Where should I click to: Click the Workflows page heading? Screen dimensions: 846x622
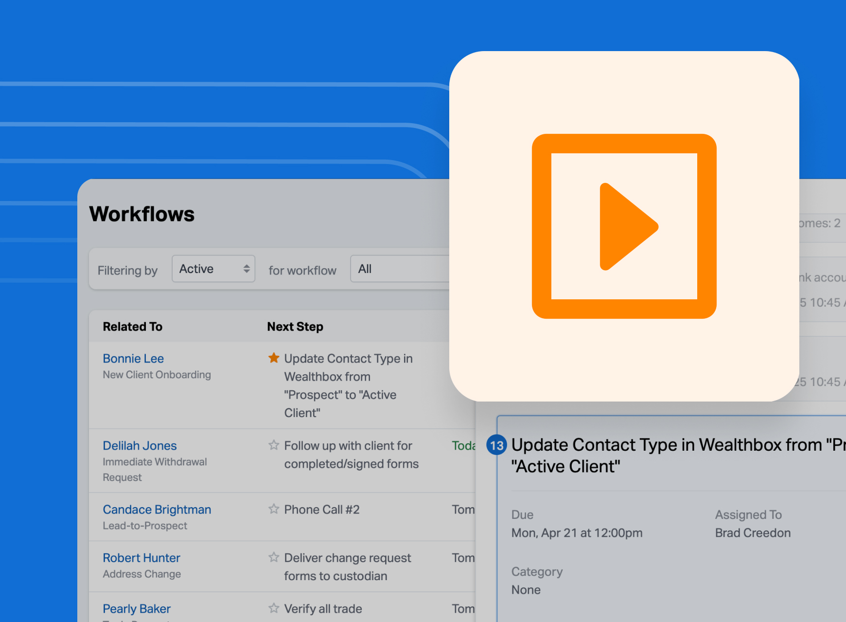tap(141, 214)
